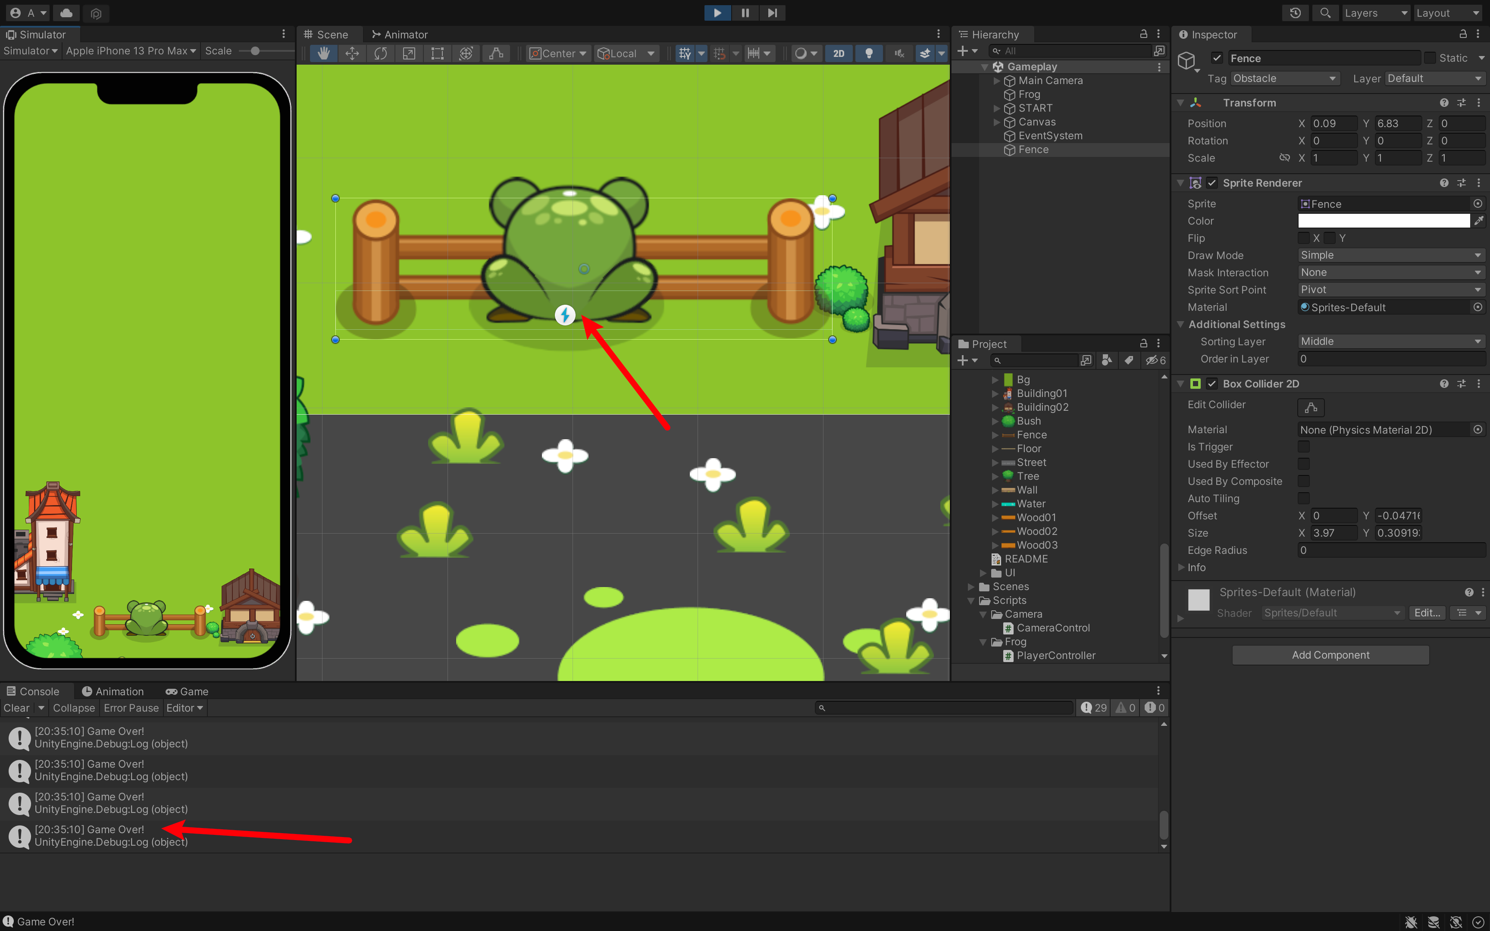Click the Sprite Renderer Color swatch
Screen dimensions: 1490x931
click(x=1384, y=221)
